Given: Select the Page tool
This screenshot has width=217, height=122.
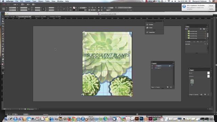Looking at the screenshot, I should click(x=3, y=21).
